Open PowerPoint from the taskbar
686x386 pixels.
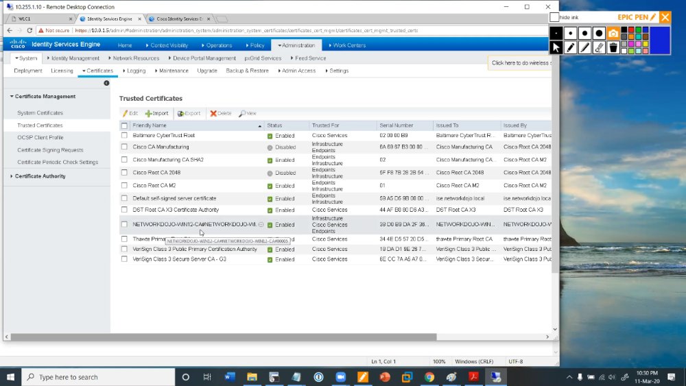click(x=385, y=377)
